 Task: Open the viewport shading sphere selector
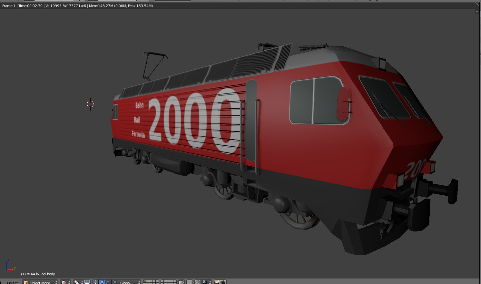(65, 282)
